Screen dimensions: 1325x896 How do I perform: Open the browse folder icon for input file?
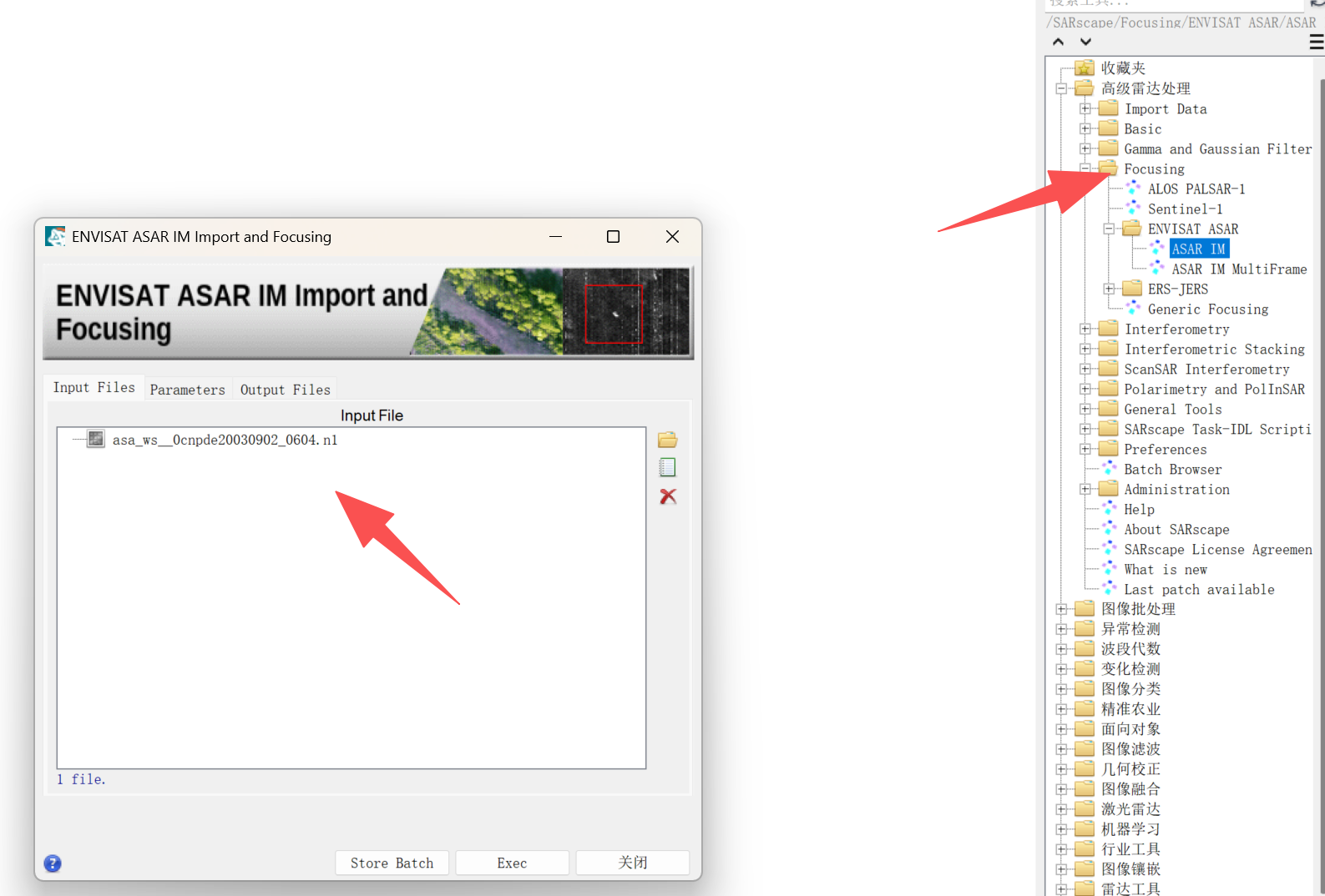(x=667, y=440)
